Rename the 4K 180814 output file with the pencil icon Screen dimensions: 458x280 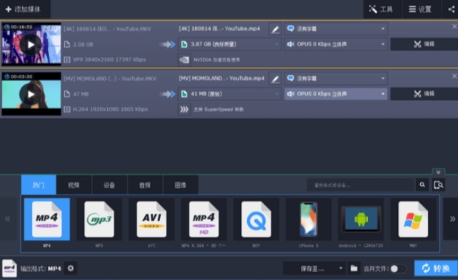pos(275,28)
